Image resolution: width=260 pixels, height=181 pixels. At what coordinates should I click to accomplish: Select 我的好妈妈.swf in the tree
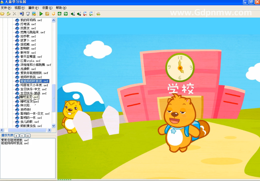pyautogui.click(x=31, y=20)
